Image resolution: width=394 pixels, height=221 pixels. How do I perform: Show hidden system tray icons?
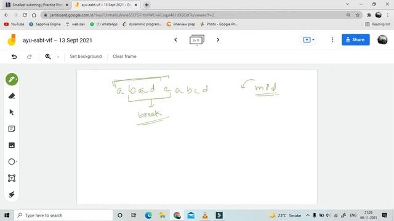pyautogui.click(x=308, y=215)
